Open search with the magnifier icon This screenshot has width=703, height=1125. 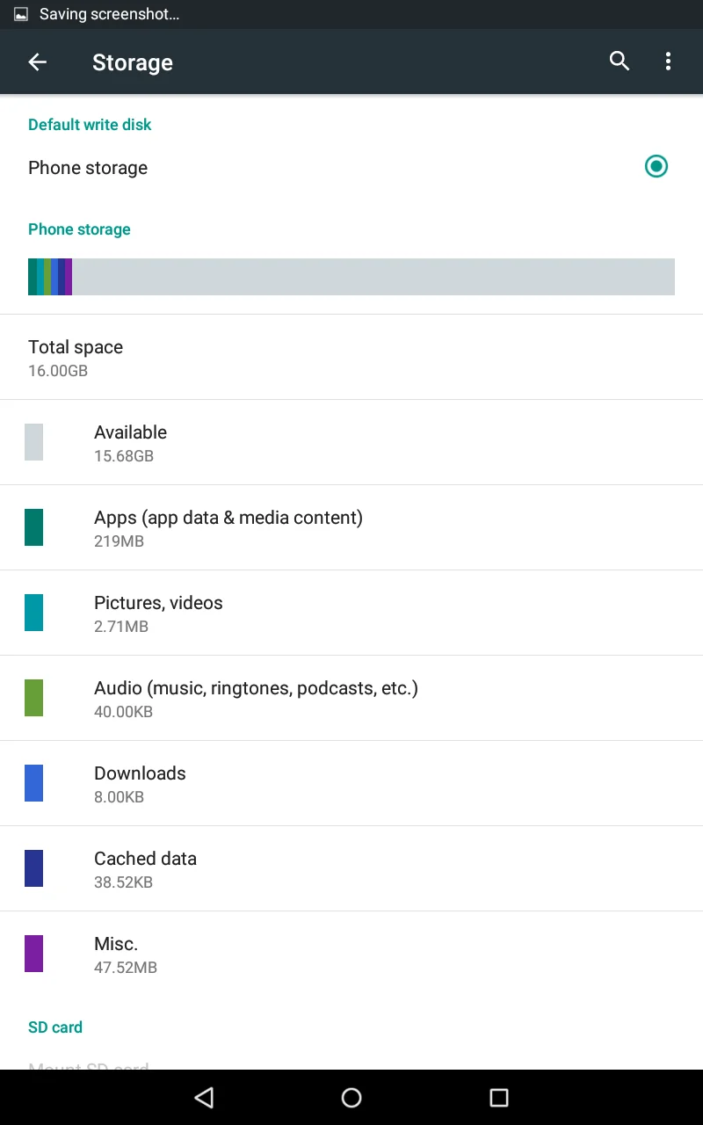coord(620,62)
